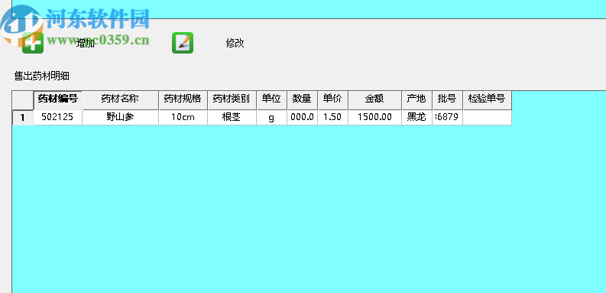Select the 检验单号 column header
This screenshot has height=293, width=606.
pos(487,100)
